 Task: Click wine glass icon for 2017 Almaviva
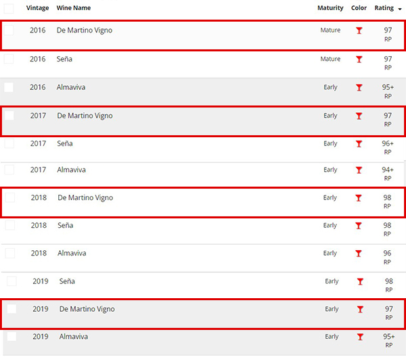(x=359, y=170)
